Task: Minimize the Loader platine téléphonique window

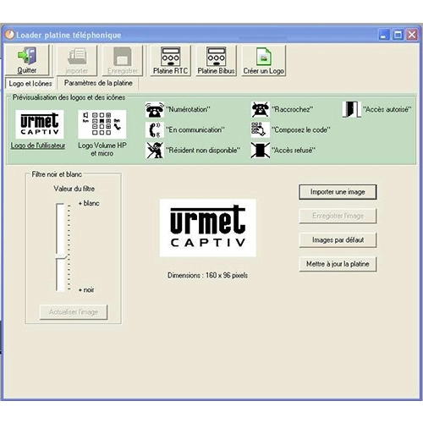Action: 383,35
